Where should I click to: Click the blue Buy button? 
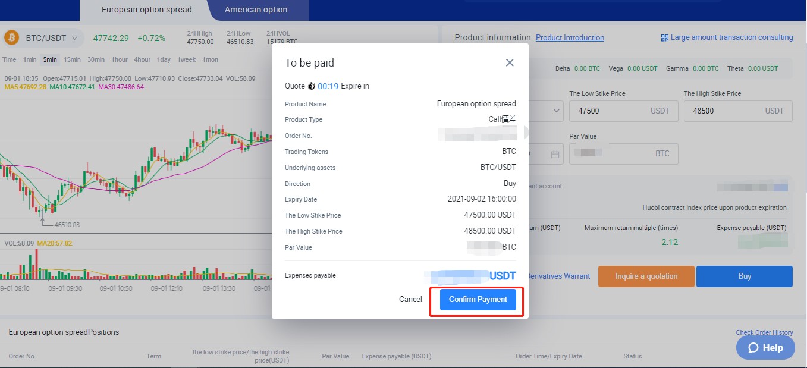(744, 276)
